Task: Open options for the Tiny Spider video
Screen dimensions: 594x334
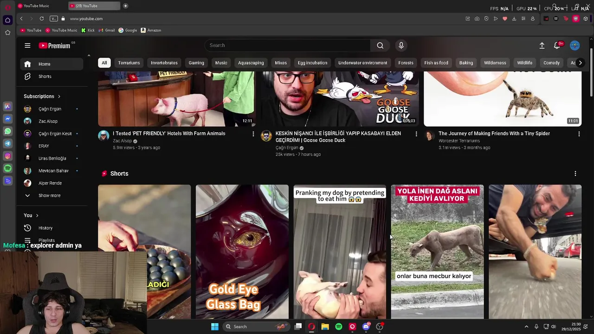Action: 579,134
